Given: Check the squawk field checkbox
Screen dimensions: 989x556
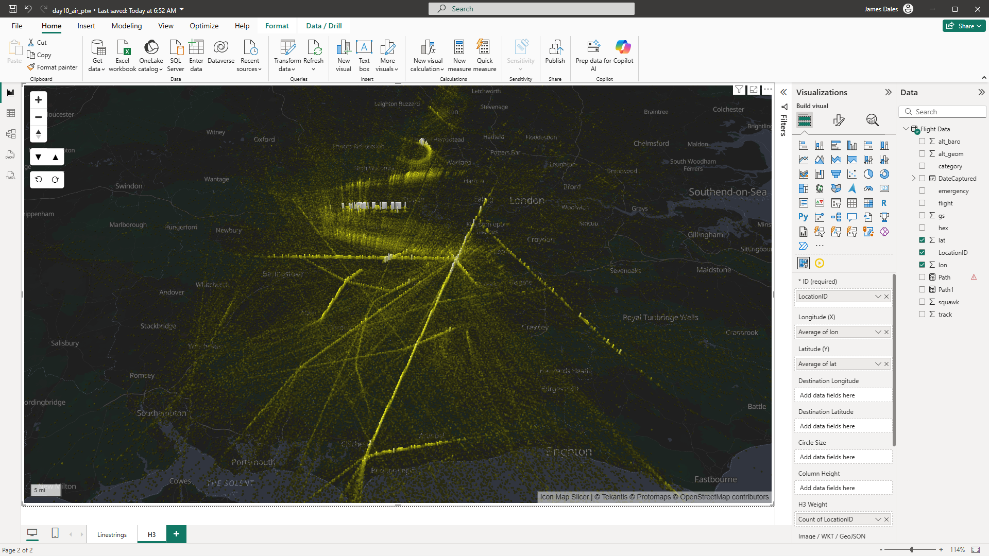Looking at the screenshot, I should coord(922,302).
